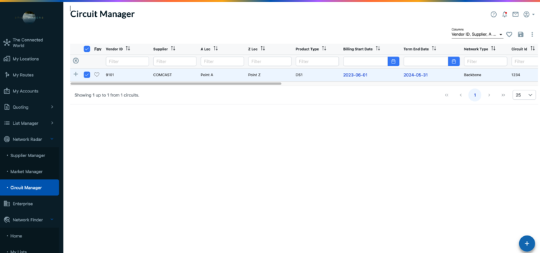The image size is (540, 253).
Task: Click the Network Type filter field
Action: pos(485,61)
